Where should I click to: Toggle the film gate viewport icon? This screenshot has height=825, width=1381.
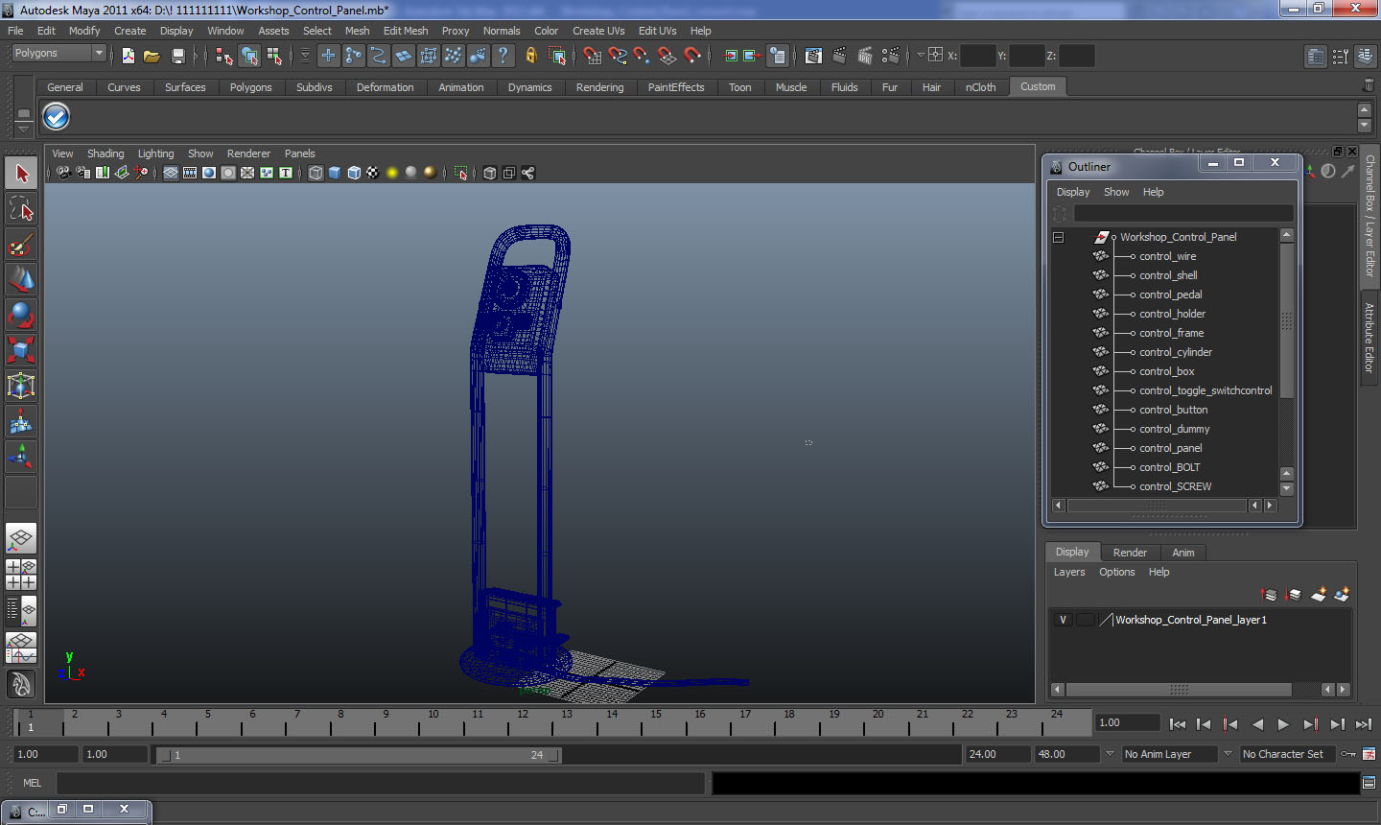tap(190, 173)
